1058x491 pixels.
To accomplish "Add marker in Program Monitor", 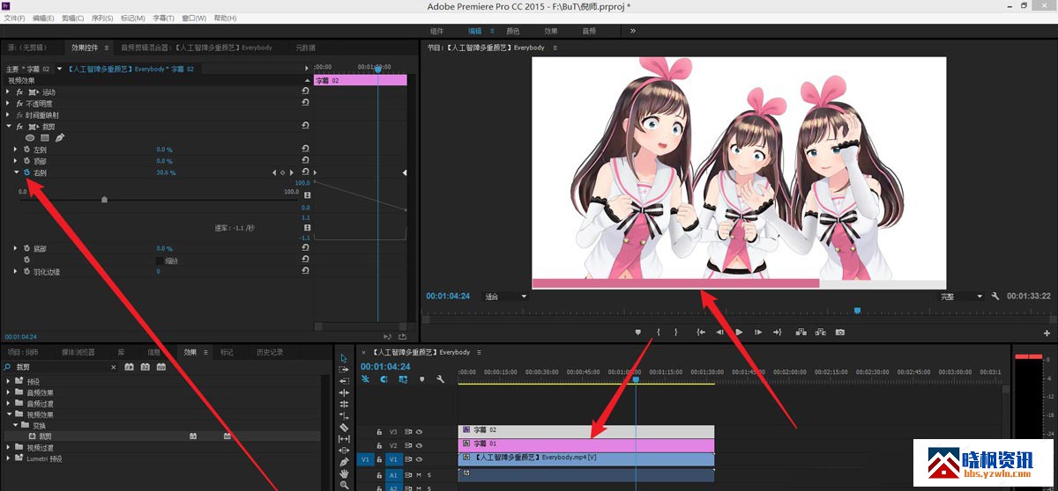I will tap(637, 332).
